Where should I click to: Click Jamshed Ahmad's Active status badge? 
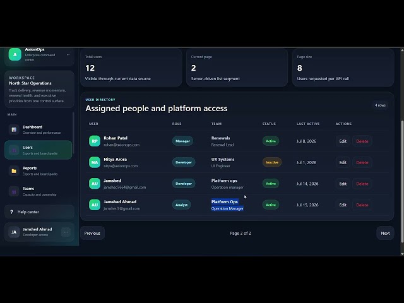coord(271,205)
